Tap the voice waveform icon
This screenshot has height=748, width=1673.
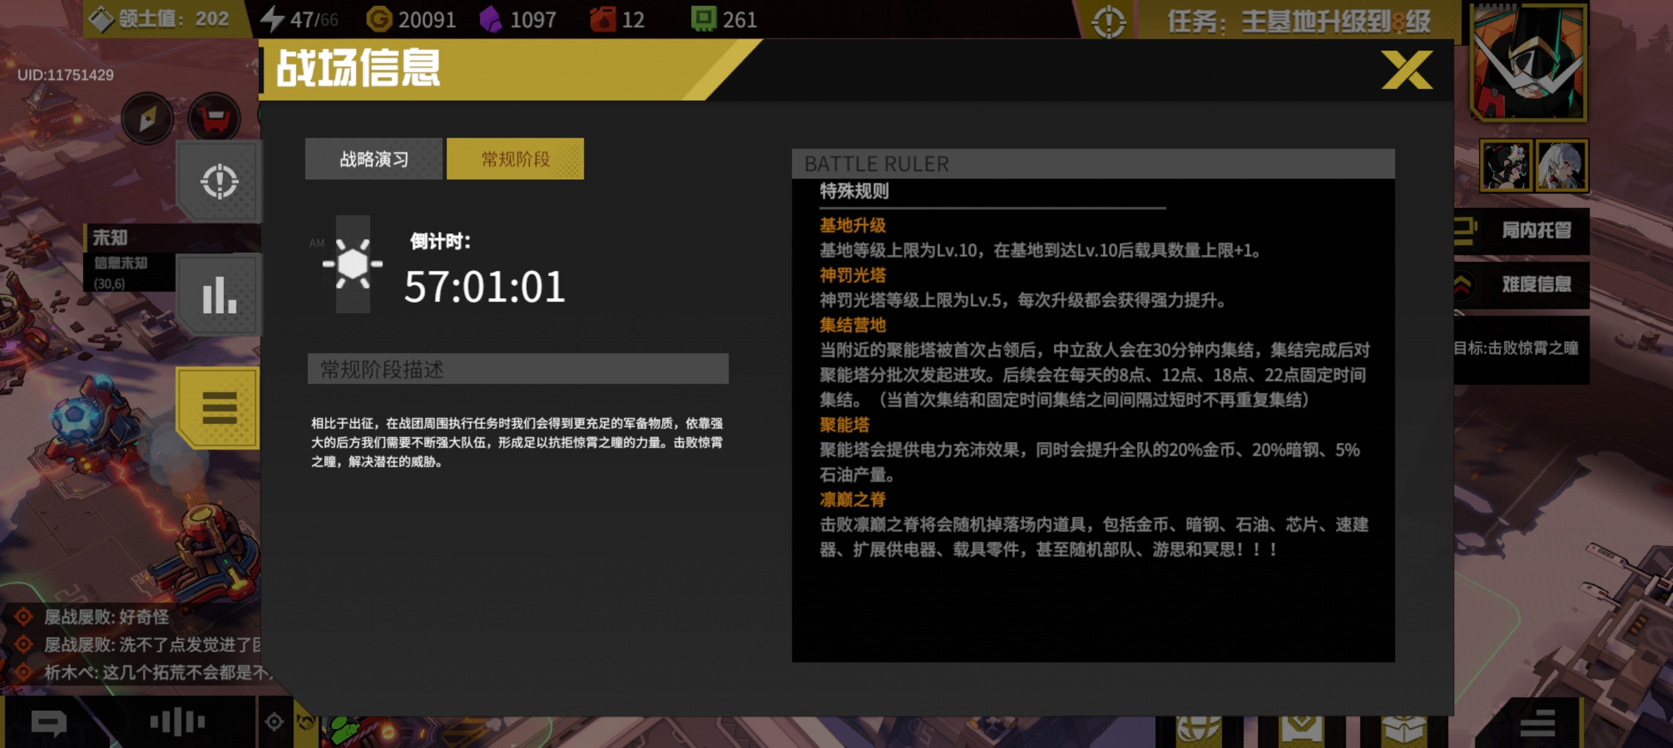tap(177, 721)
